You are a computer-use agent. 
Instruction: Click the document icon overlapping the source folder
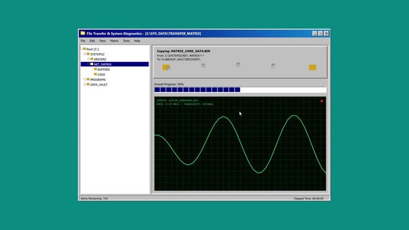coord(168,68)
